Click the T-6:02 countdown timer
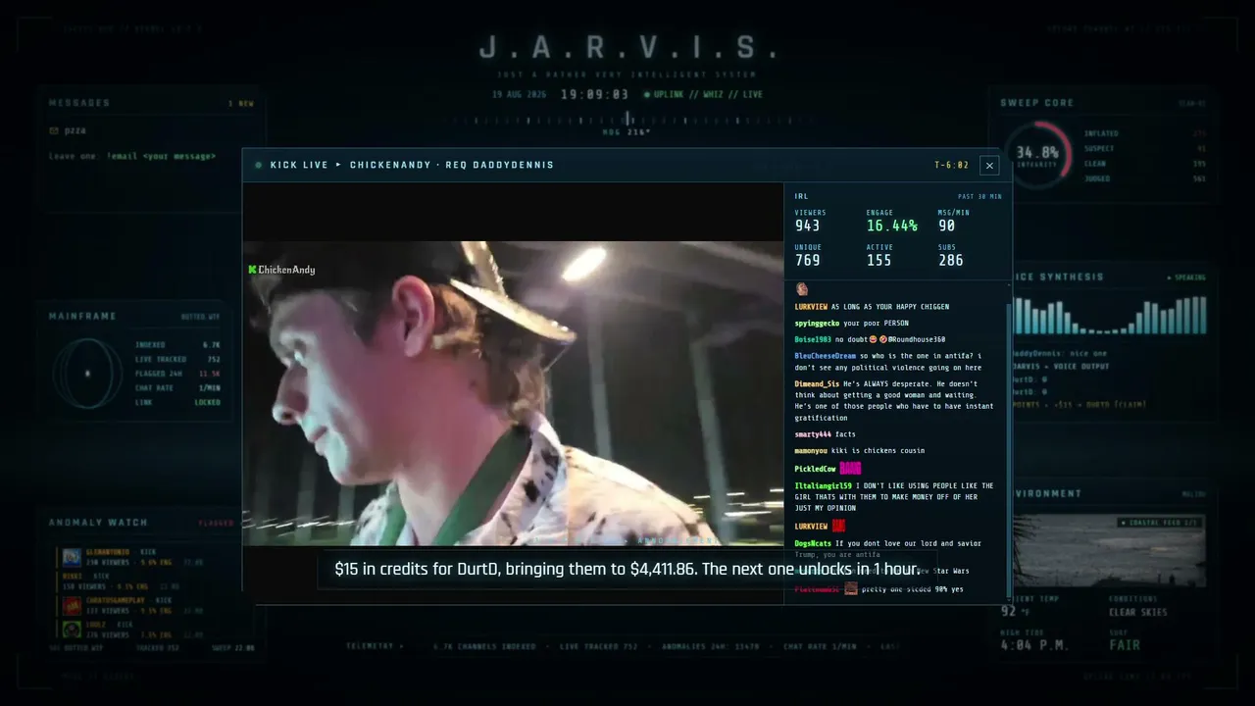Screen dimensions: 1255x706 coord(951,165)
